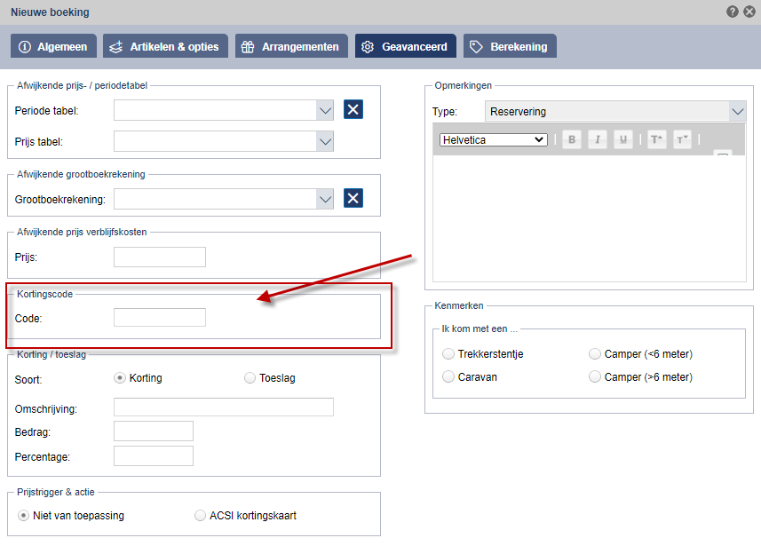Close the Nieuwe boeking dialog
The image size is (761, 546).
pyautogui.click(x=749, y=12)
